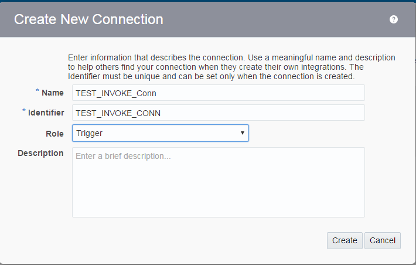This screenshot has height=265, width=416.
Task: Focus the Identifier input field
Action: click(x=218, y=113)
